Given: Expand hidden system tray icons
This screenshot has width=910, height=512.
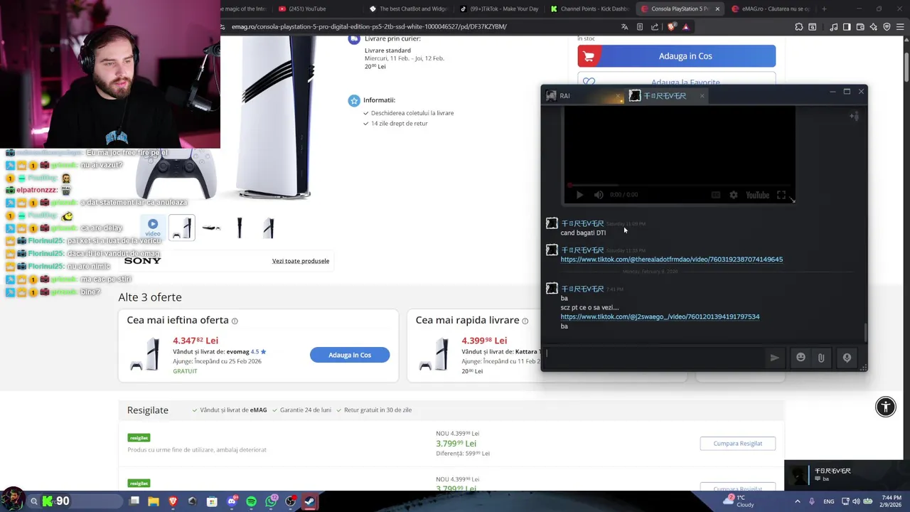Looking at the screenshot, I should pyautogui.click(x=797, y=501).
